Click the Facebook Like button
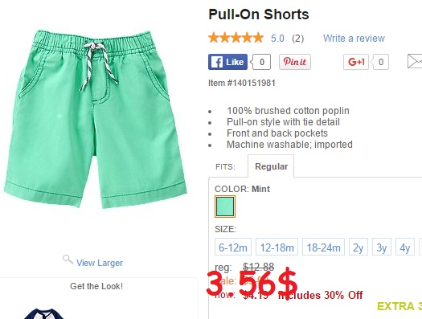 pos(227,62)
